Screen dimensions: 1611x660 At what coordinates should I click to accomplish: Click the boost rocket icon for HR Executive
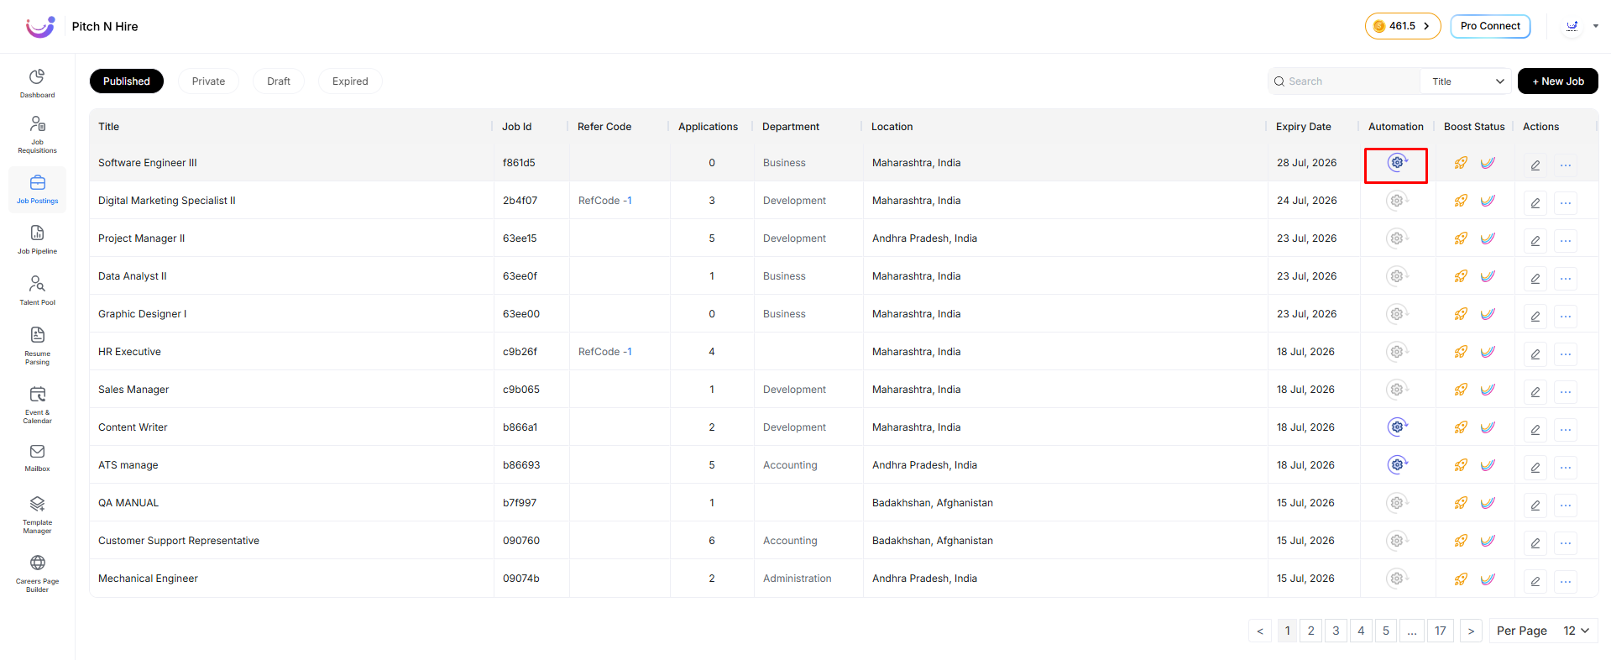(1461, 352)
